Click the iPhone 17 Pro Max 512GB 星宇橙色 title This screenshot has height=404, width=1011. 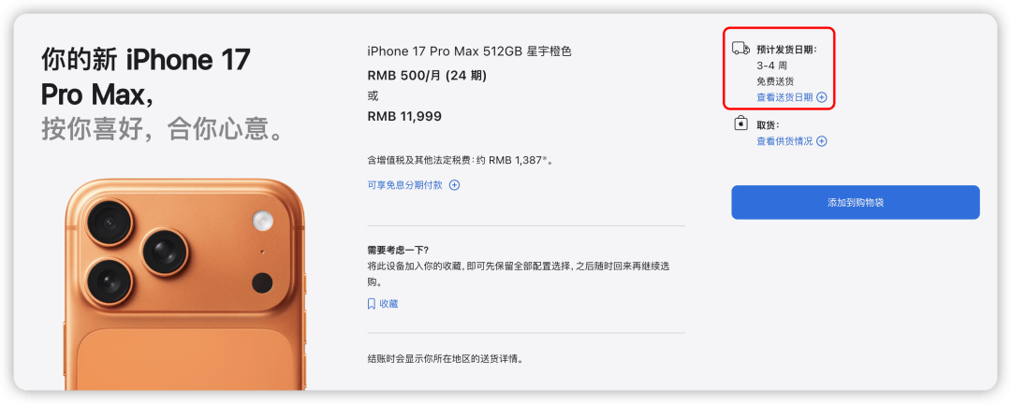coord(469,51)
